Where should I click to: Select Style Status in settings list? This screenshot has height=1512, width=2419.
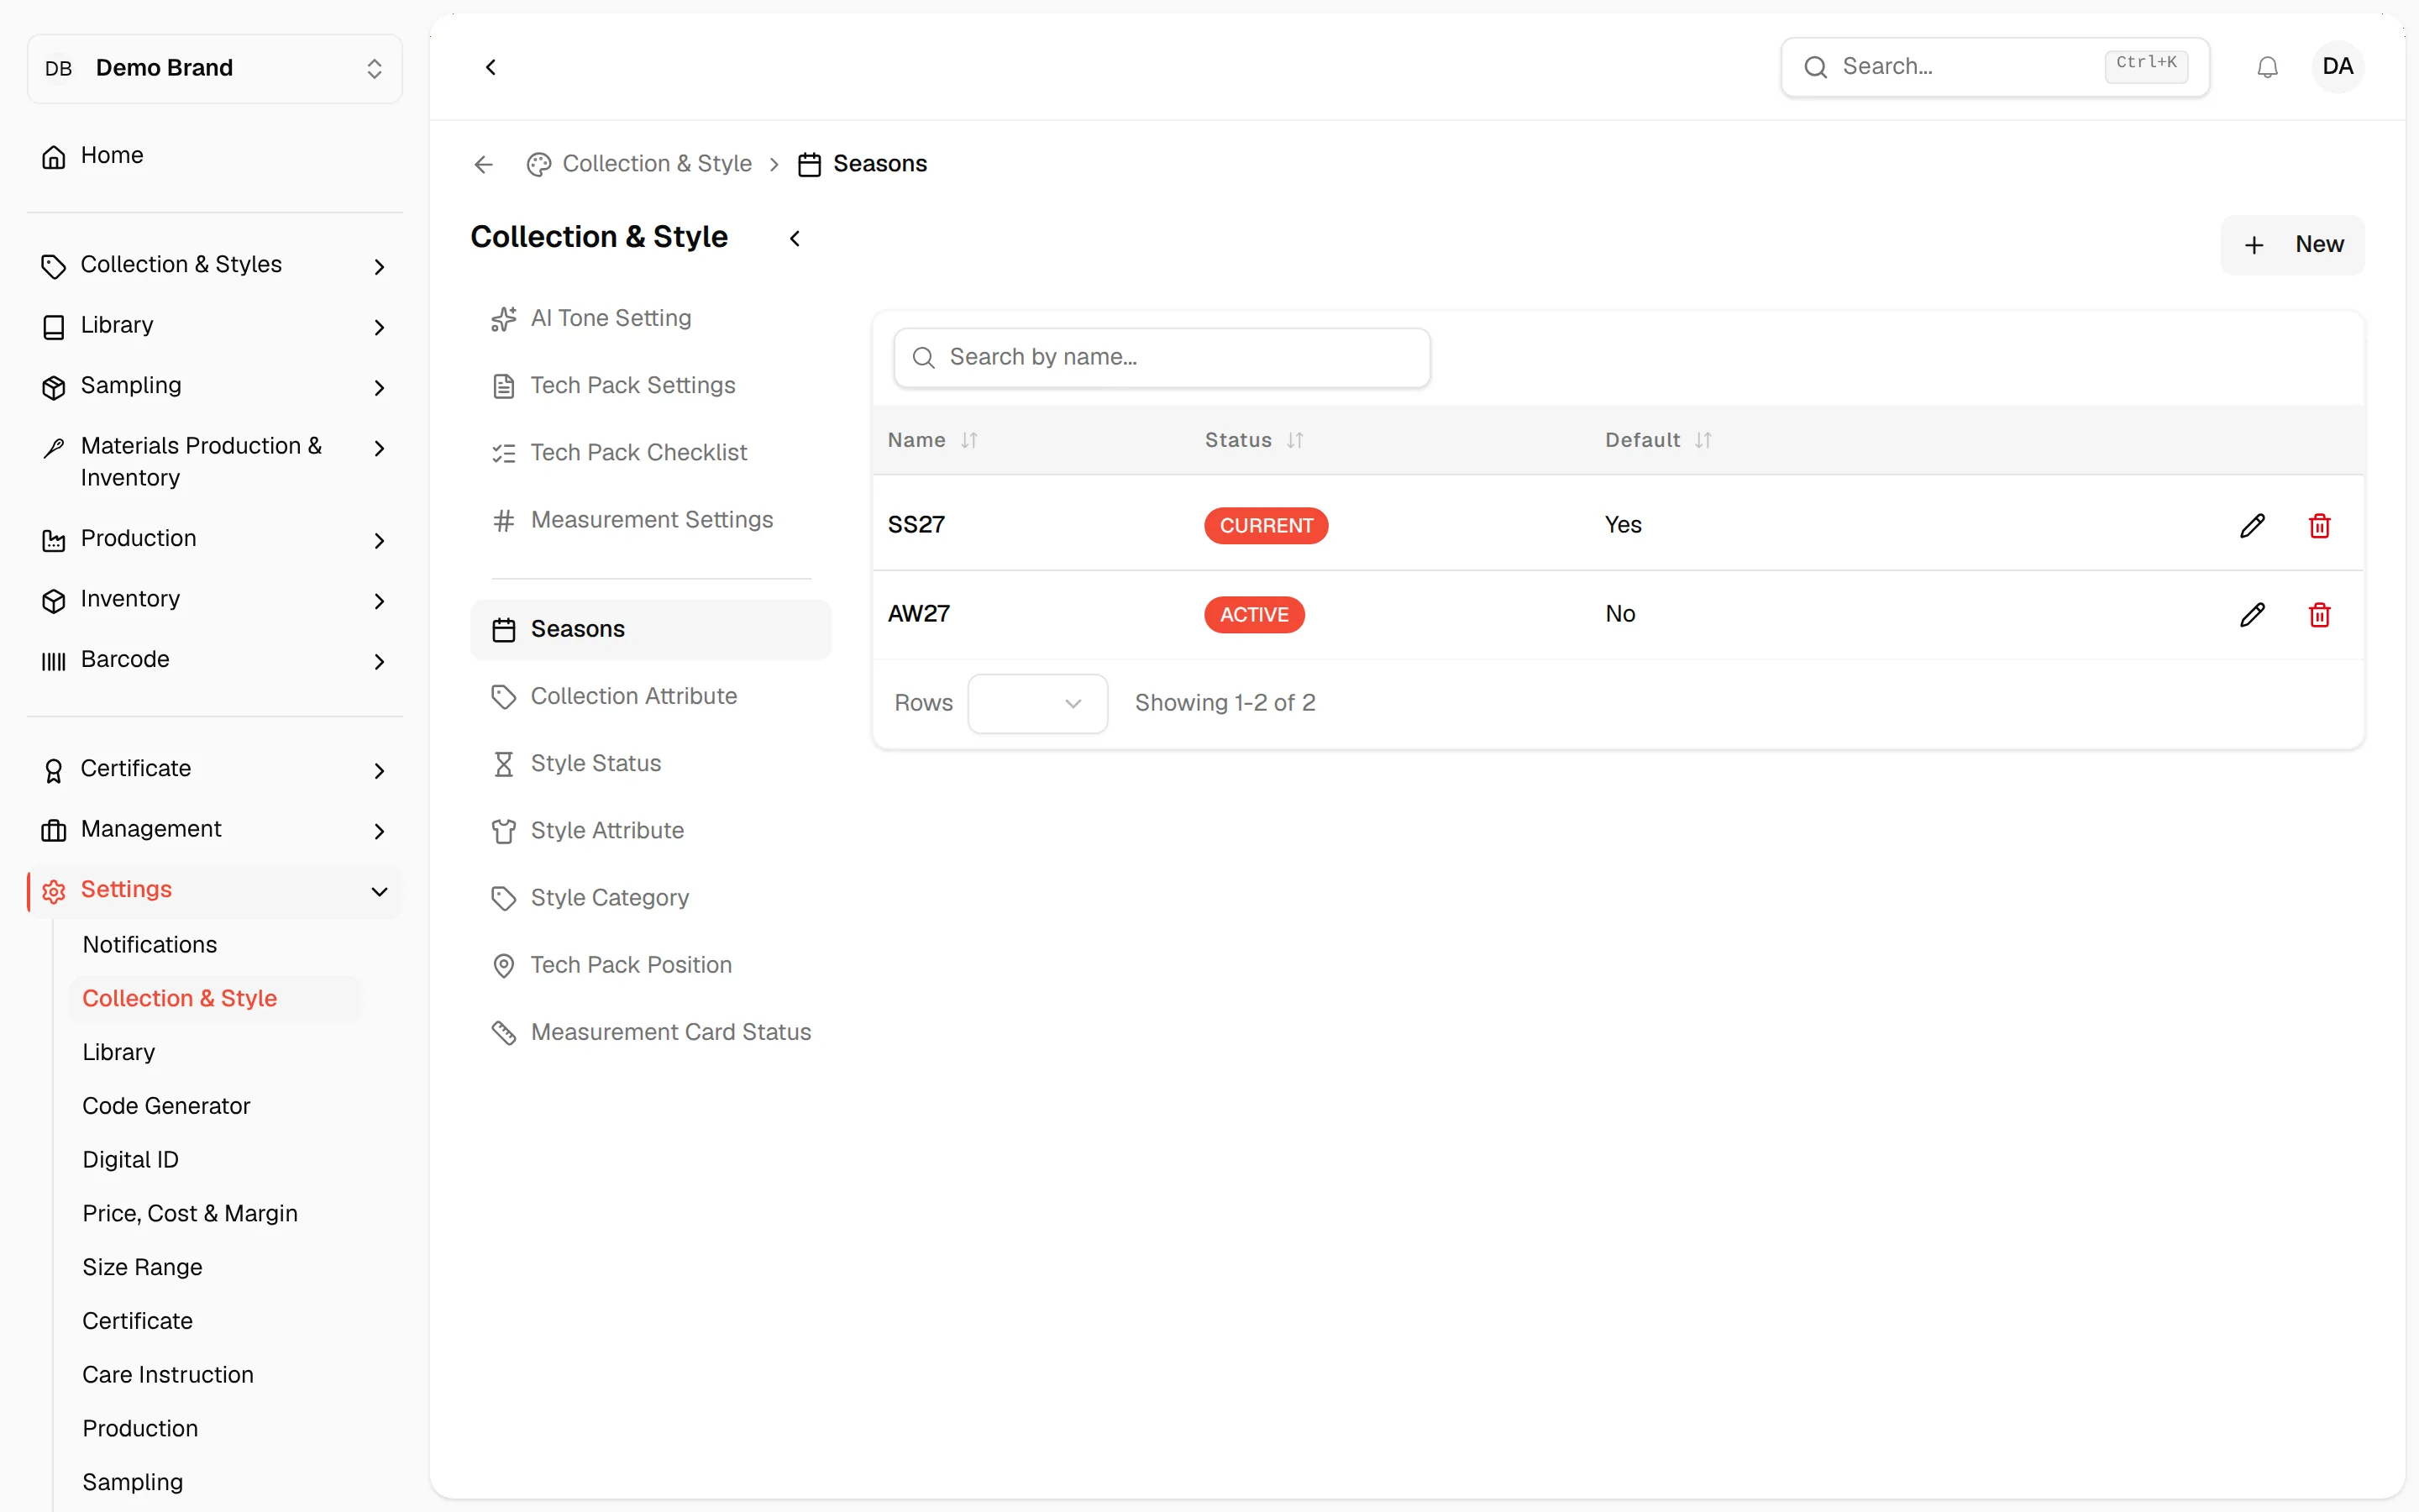pos(651,763)
